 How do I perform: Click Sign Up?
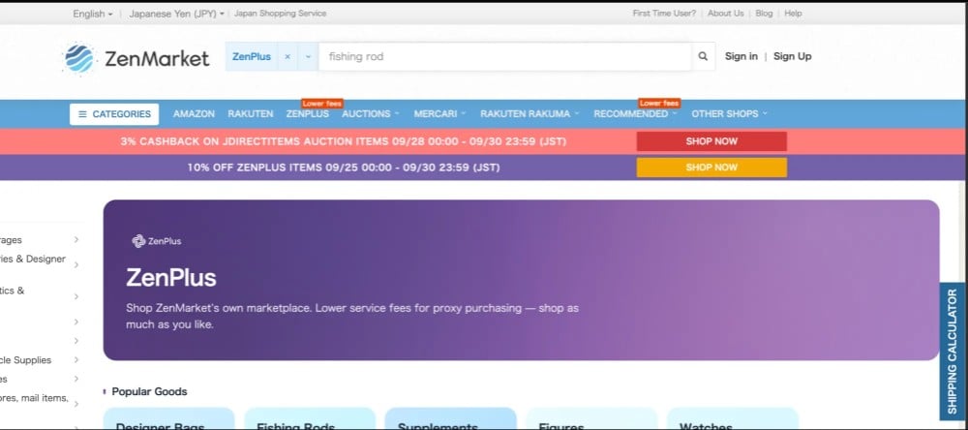click(x=792, y=56)
